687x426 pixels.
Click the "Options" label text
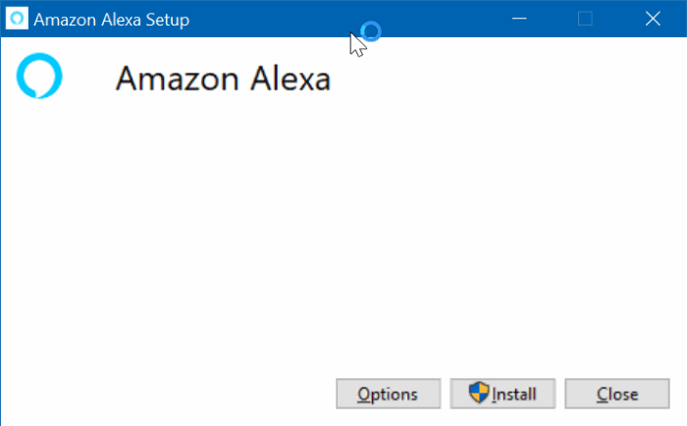click(387, 395)
